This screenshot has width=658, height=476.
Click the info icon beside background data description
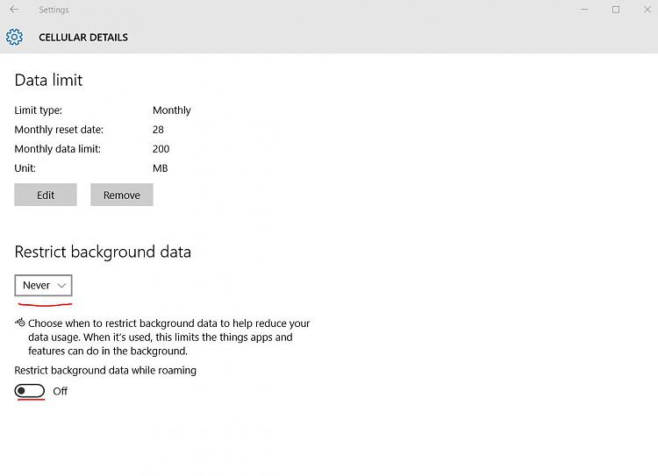pyautogui.click(x=19, y=323)
